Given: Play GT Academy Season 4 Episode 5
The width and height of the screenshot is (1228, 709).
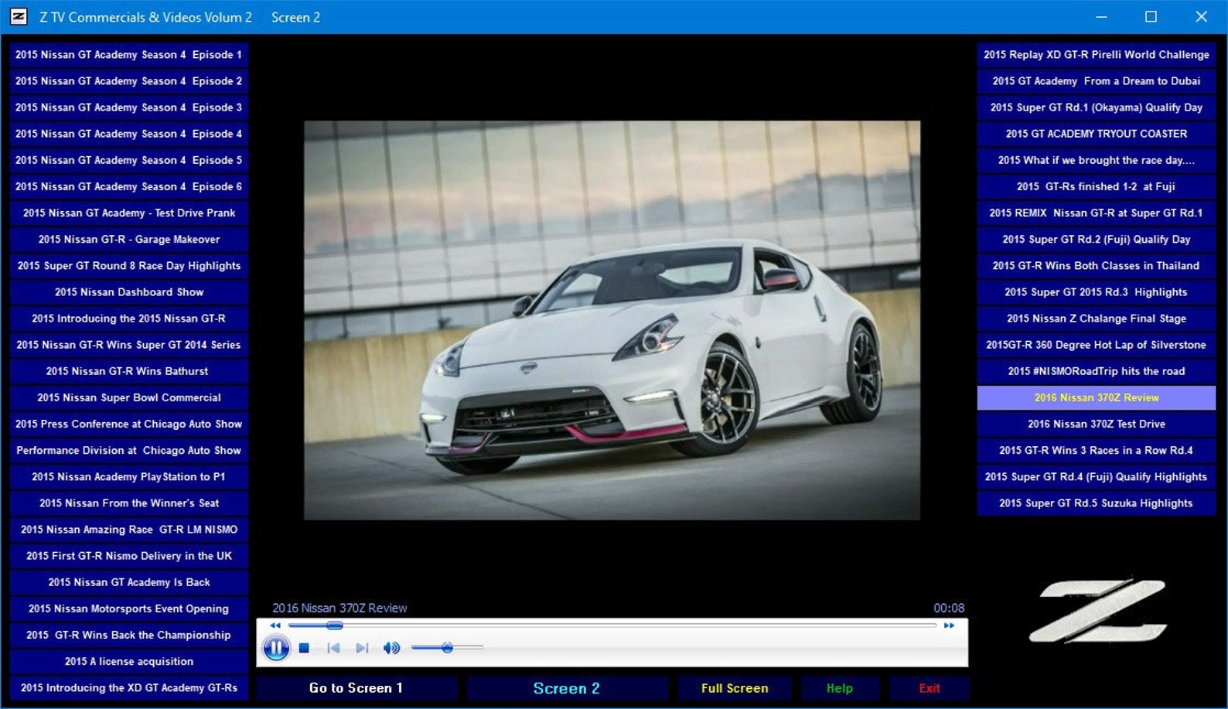Looking at the screenshot, I should (129, 160).
